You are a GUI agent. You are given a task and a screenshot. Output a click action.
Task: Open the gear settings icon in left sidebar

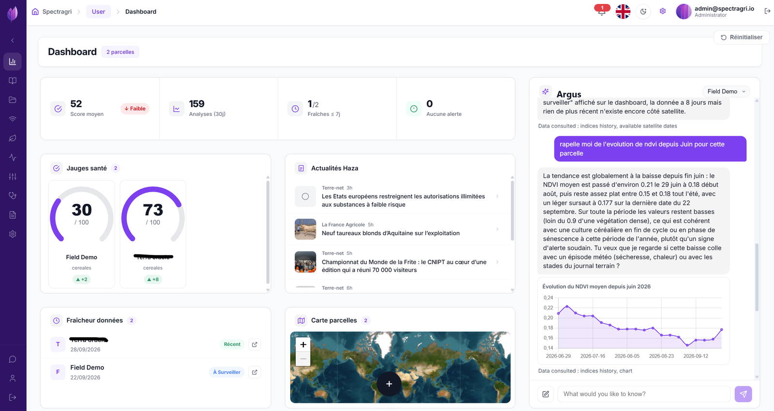(x=13, y=234)
